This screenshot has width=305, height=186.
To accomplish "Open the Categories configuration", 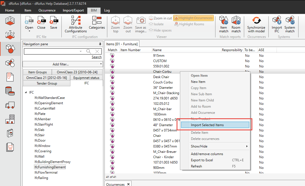I will (97, 22).
